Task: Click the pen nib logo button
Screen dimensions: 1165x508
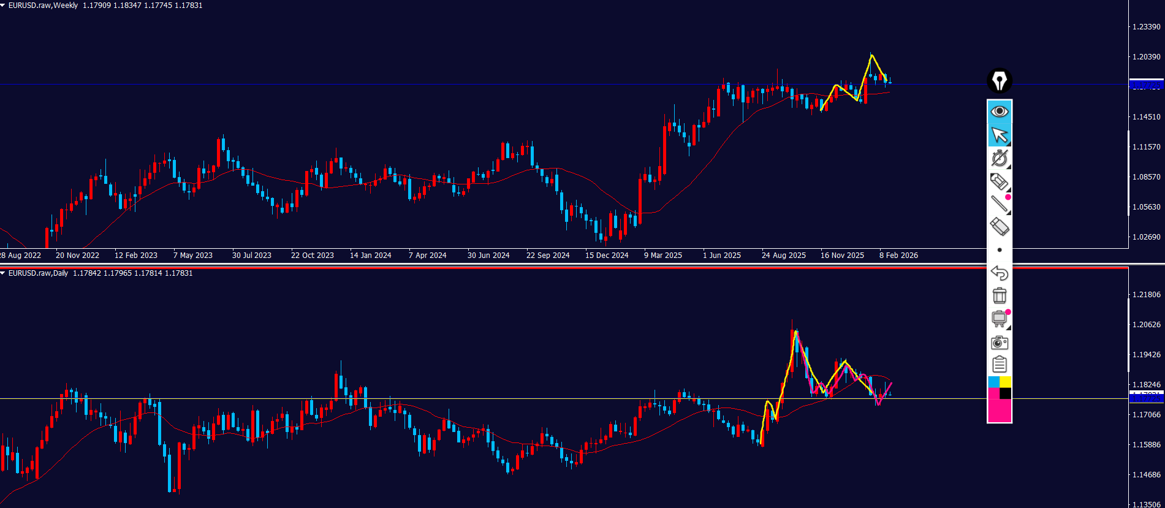Action: pos(999,80)
